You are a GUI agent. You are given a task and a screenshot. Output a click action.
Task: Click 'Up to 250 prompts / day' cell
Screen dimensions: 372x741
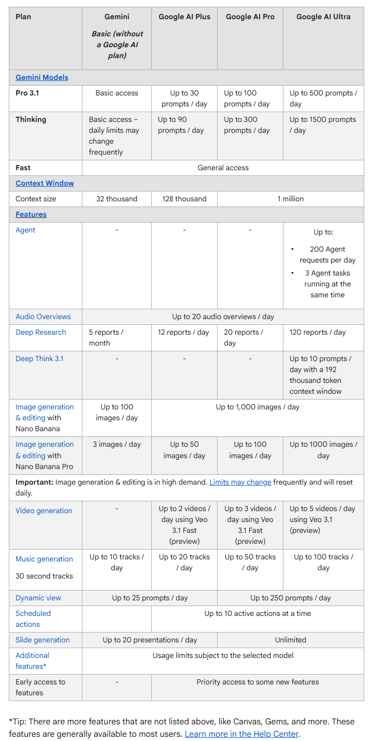291,598
